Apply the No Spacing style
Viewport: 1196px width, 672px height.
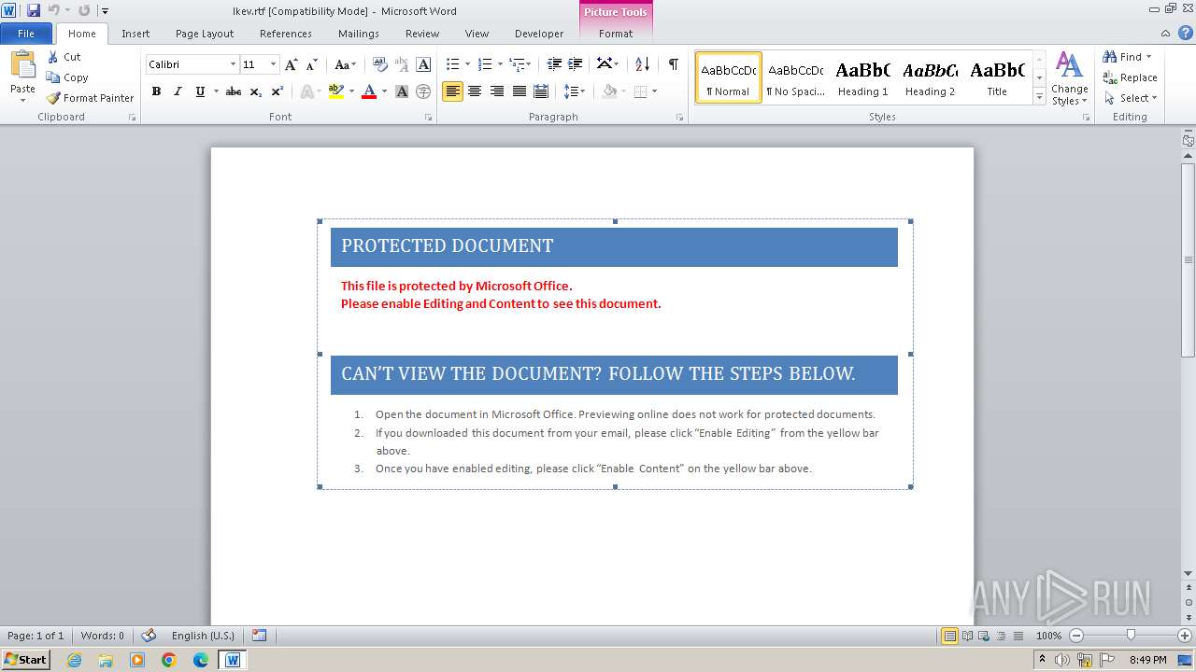(x=795, y=77)
